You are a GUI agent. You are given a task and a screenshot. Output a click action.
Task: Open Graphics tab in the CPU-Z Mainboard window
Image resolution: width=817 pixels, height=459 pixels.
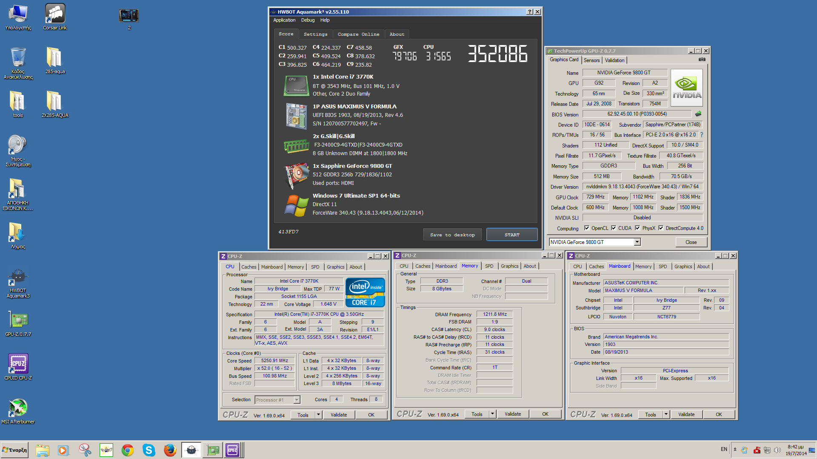click(x=683, y=266)
